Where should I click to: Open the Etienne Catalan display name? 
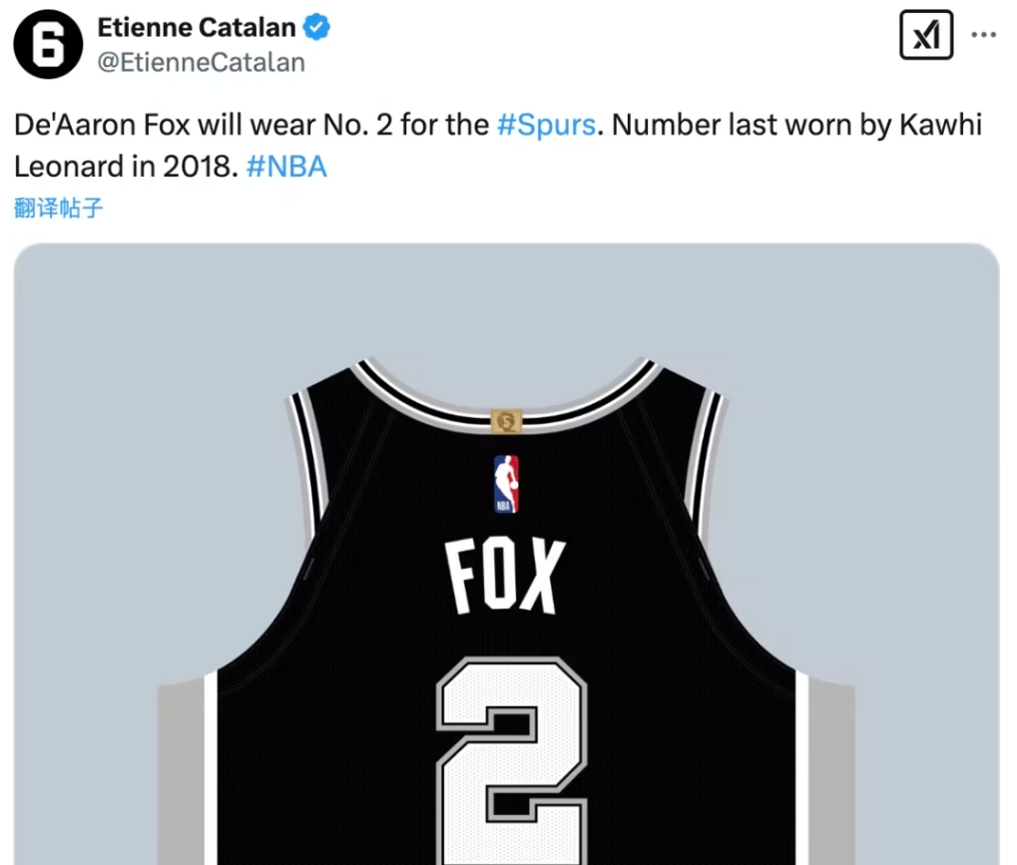tap(197, 28)
